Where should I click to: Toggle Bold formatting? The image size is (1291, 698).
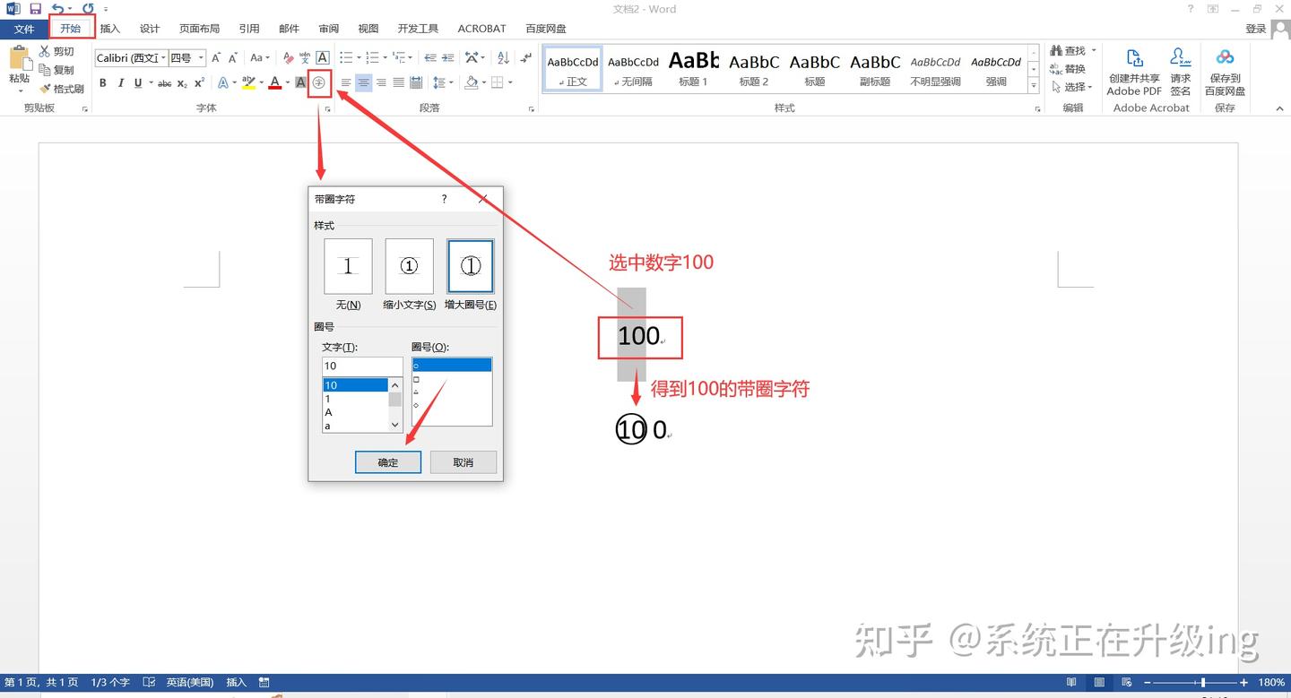tap(103, 82)
